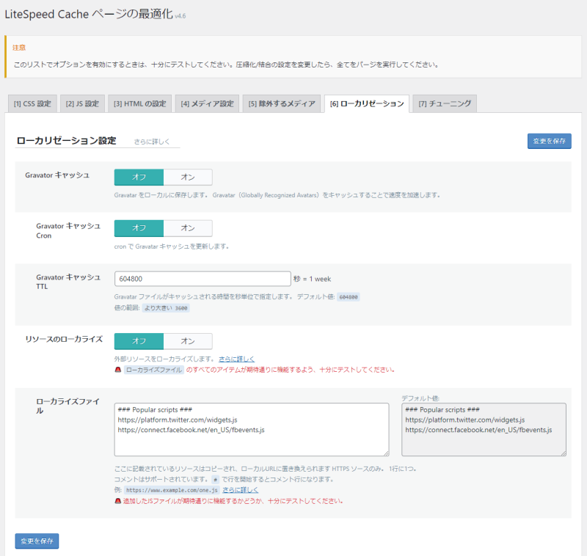Image resolution: width=587 pixels, height=556 pixels.
Task: Click the Gravator キャッシュ TTL input field
Action: click(203, 279)
